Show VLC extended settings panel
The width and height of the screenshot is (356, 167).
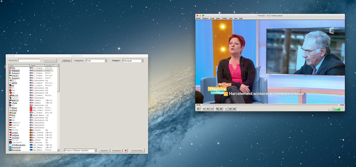click(221, 109)
